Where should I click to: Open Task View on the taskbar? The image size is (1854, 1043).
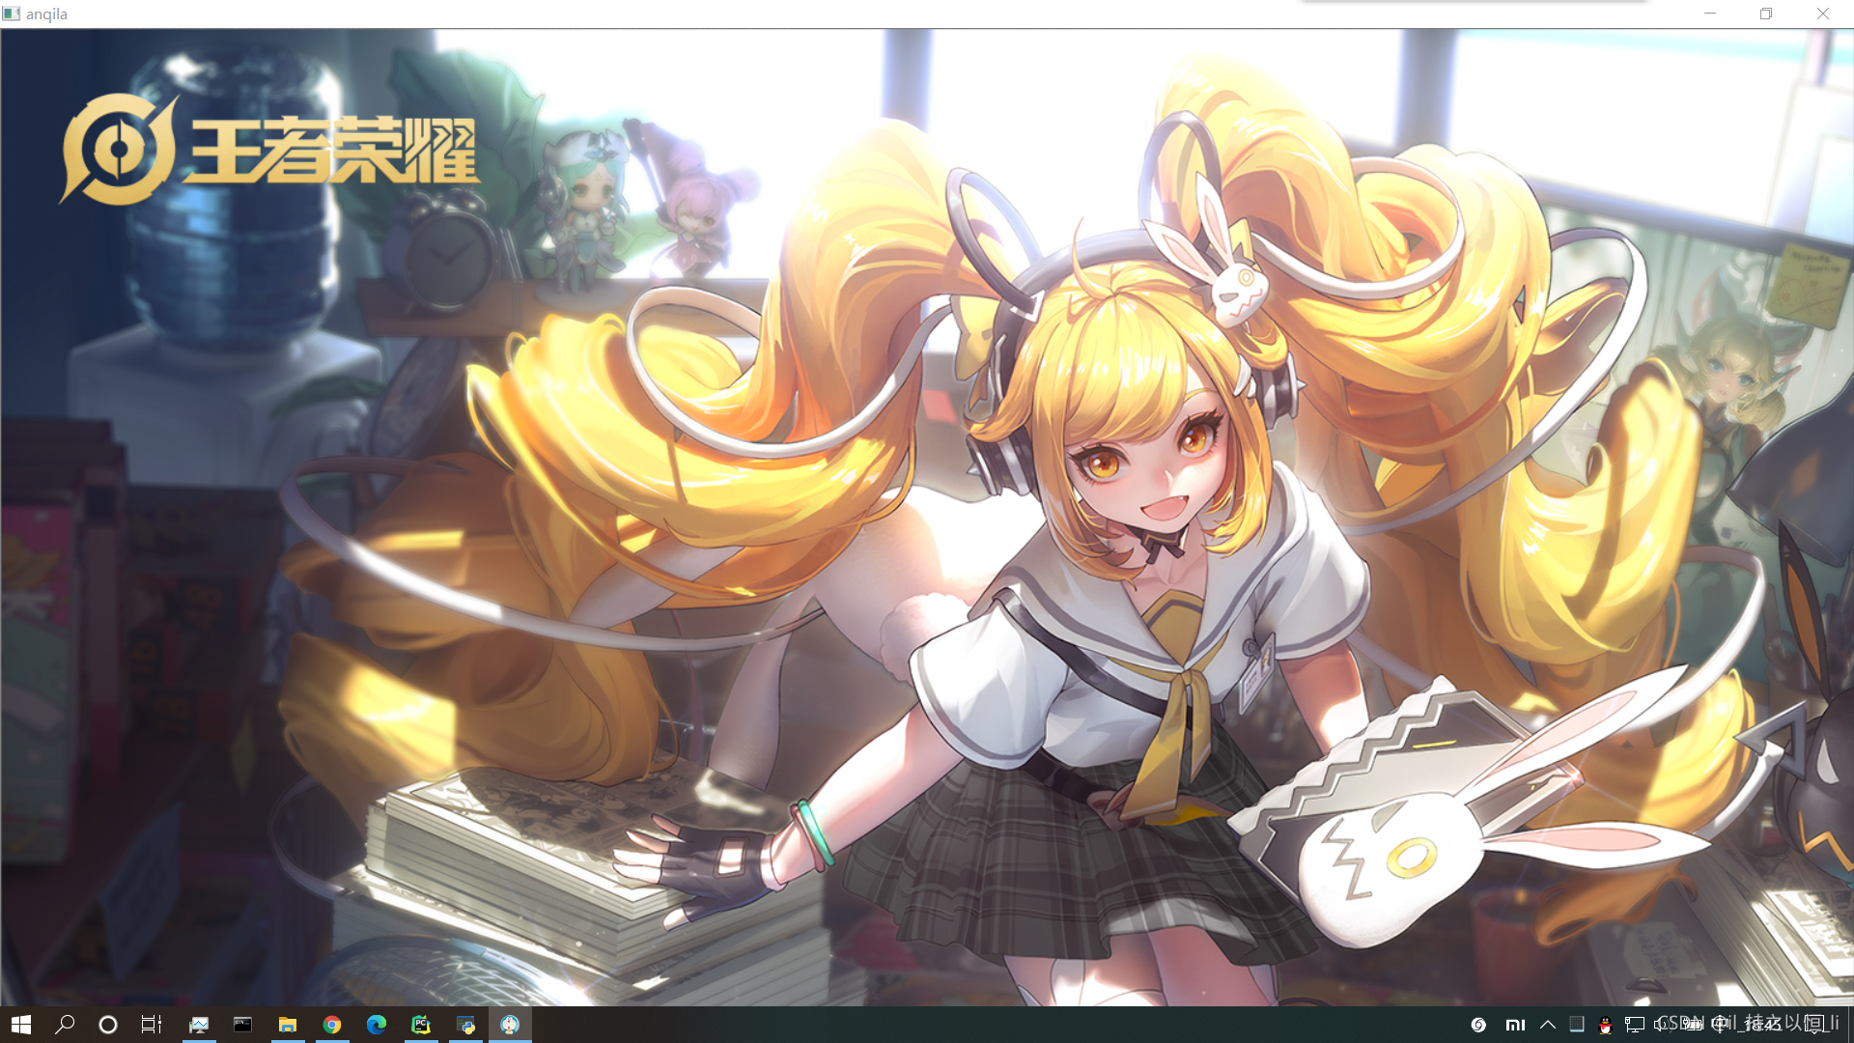[x=152, y=1025]
